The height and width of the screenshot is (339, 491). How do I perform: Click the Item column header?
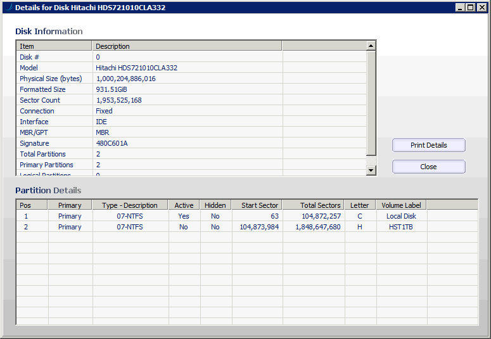click(54, 46)
